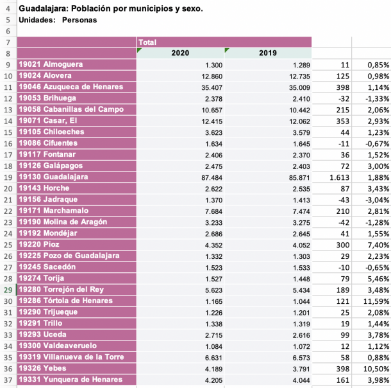391x388 pixels.
Task: Click the 10,50% cell in the Yebes row
Action: pyautogui.click(x=372, y=369)
